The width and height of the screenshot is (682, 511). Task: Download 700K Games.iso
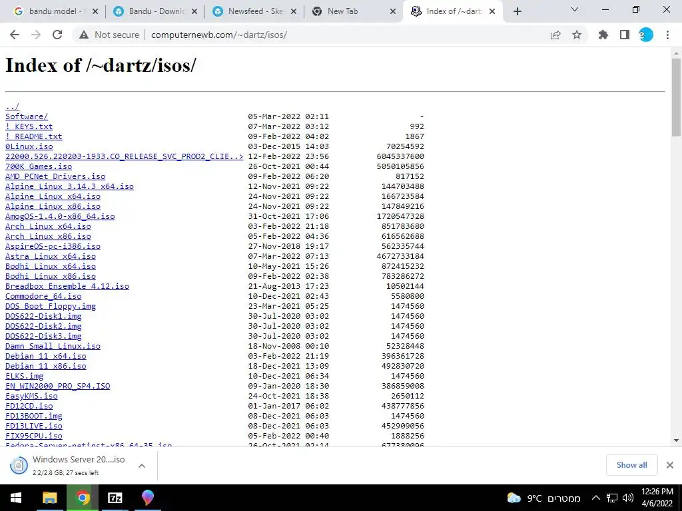click(39, 166)
